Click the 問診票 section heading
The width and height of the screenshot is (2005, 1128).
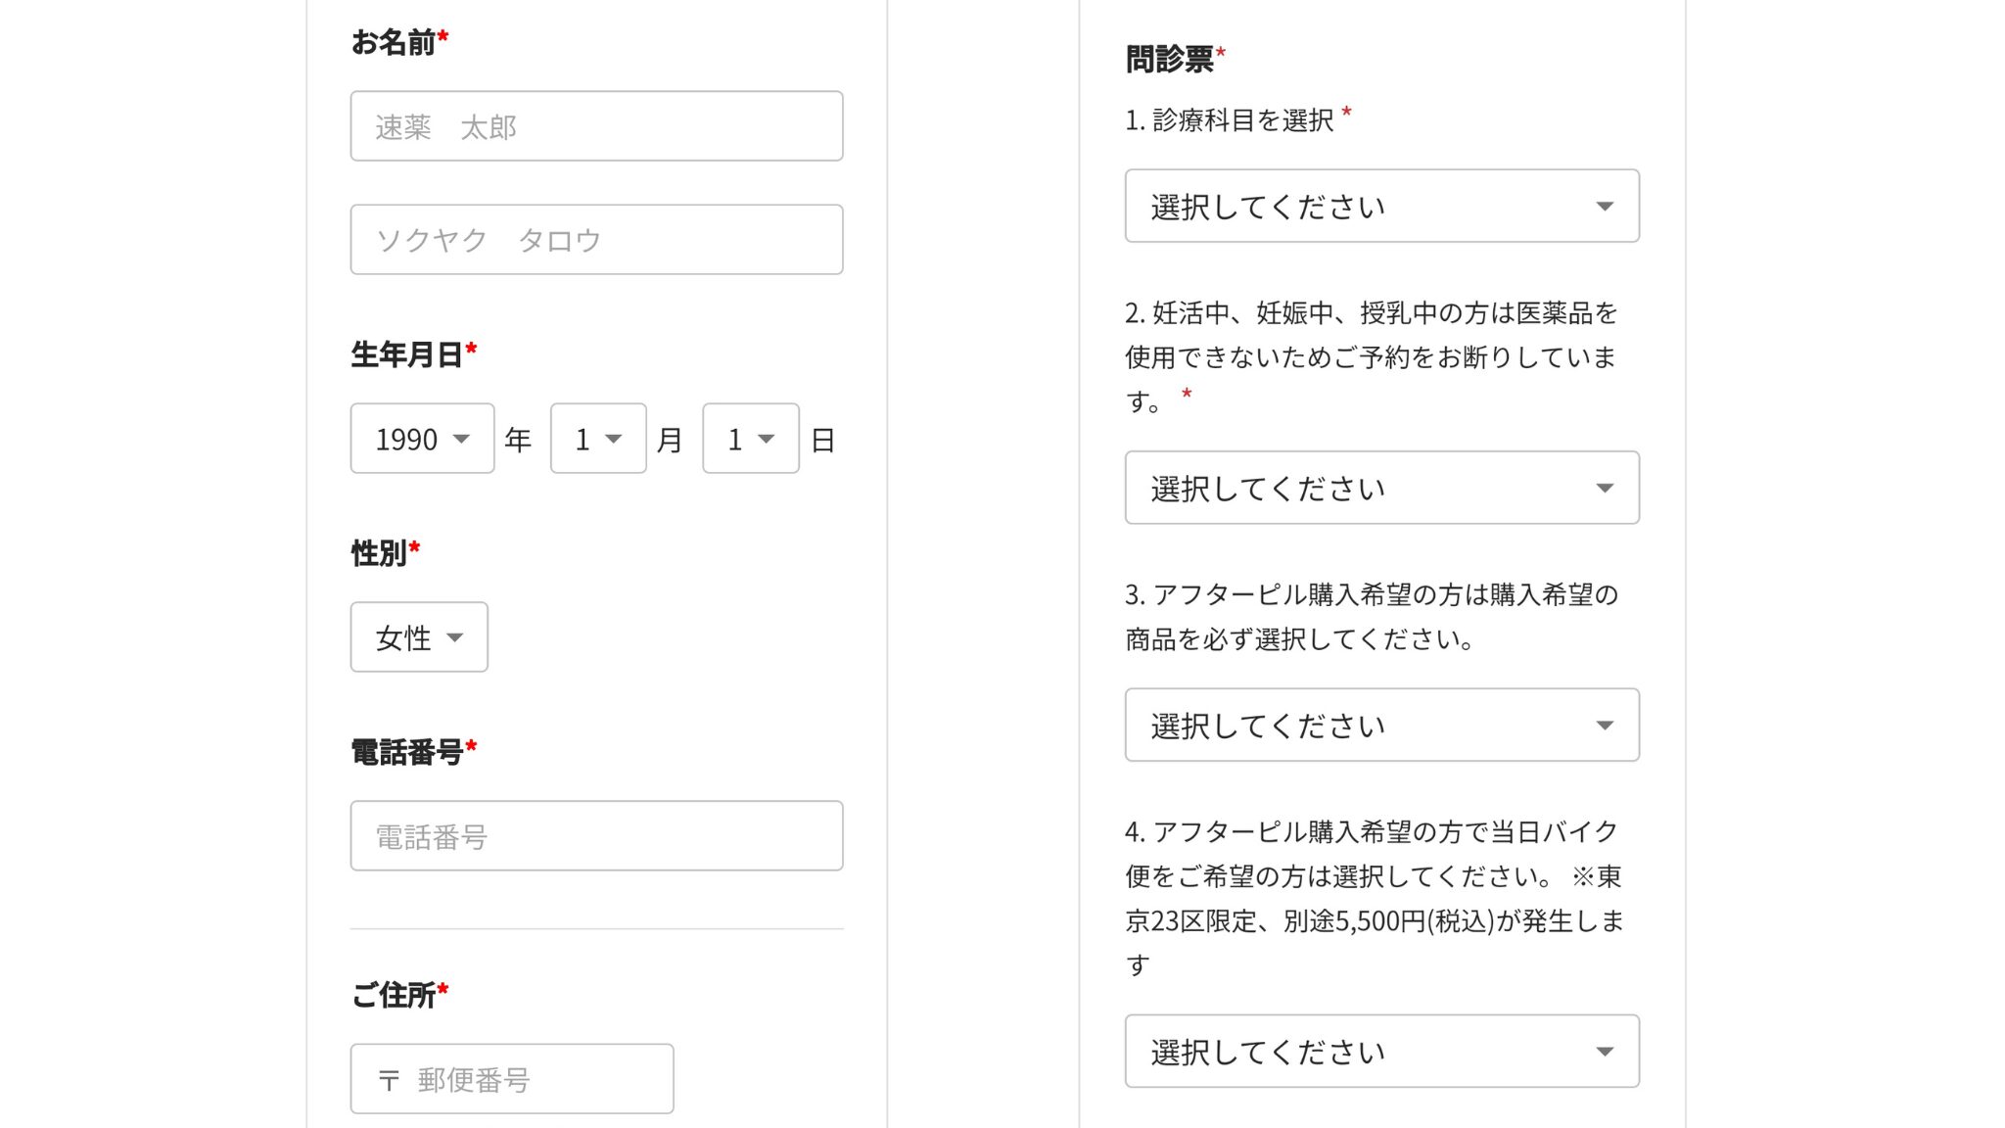point(1170,59)
